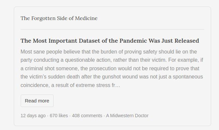The height and width of the screenshot is (130, 219).
Task: Open A Midwestern Doctor author name
Action: coord(127,116)
